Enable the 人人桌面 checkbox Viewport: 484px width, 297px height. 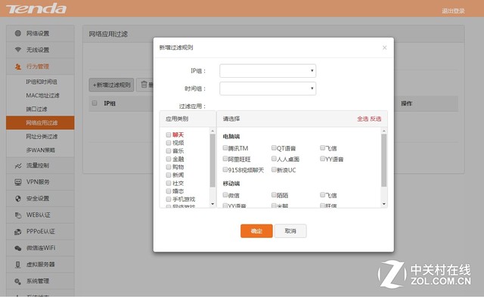[x=274, y=159]
